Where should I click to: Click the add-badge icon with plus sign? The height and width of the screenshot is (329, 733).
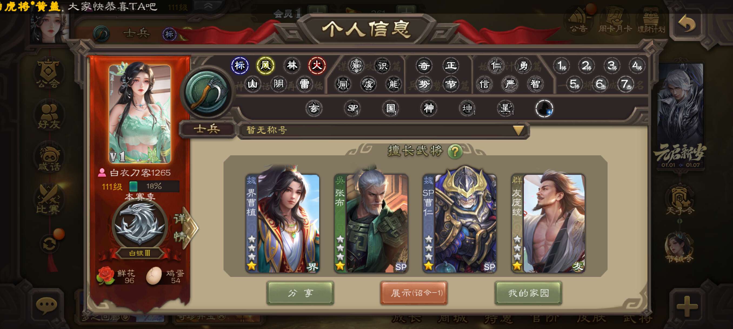[544, 108]
